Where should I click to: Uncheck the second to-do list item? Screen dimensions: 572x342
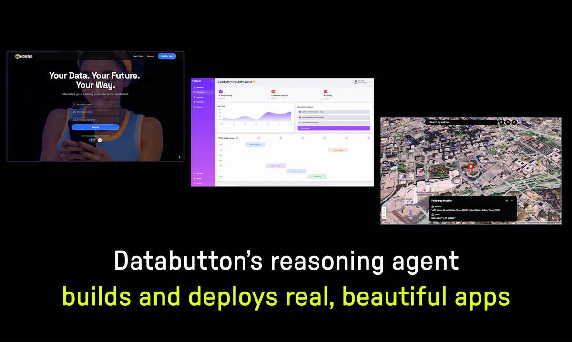pyautogui.click(x=300, y=117)
